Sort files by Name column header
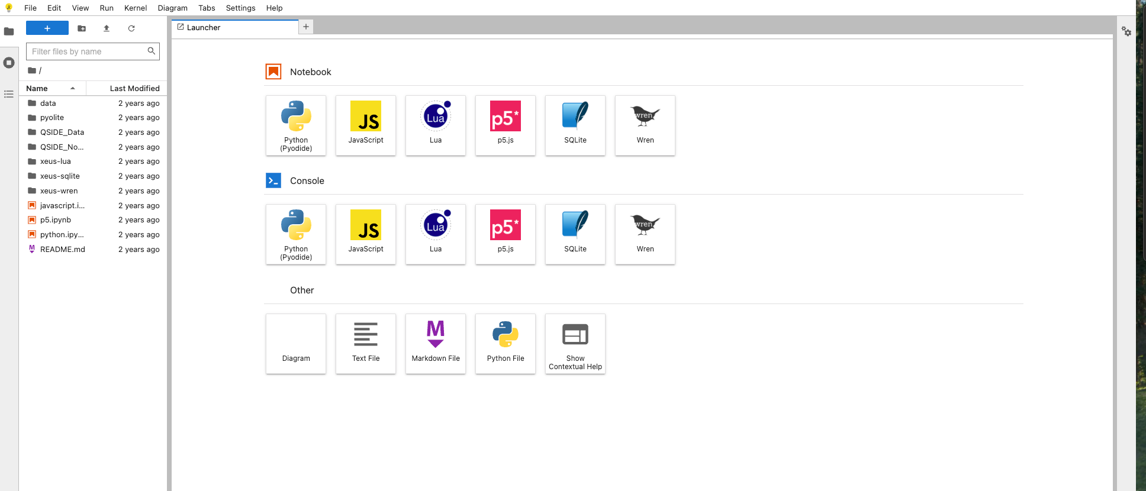Image resolution: width=1146 pixels, height=491 pixels. point(37,88)
